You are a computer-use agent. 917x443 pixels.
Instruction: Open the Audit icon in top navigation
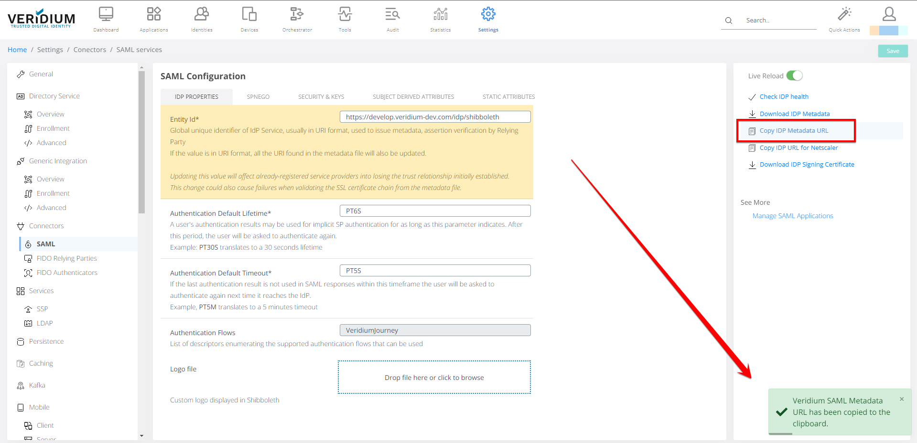click(392, 14)
